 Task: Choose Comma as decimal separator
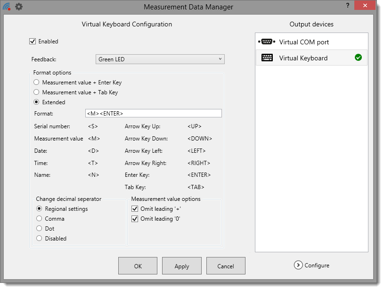point(40,219)
